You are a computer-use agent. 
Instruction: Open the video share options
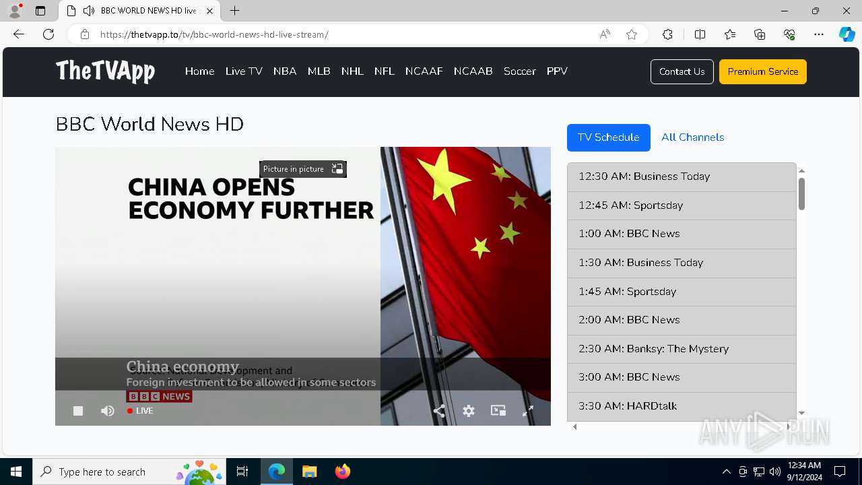click(439, 411)
